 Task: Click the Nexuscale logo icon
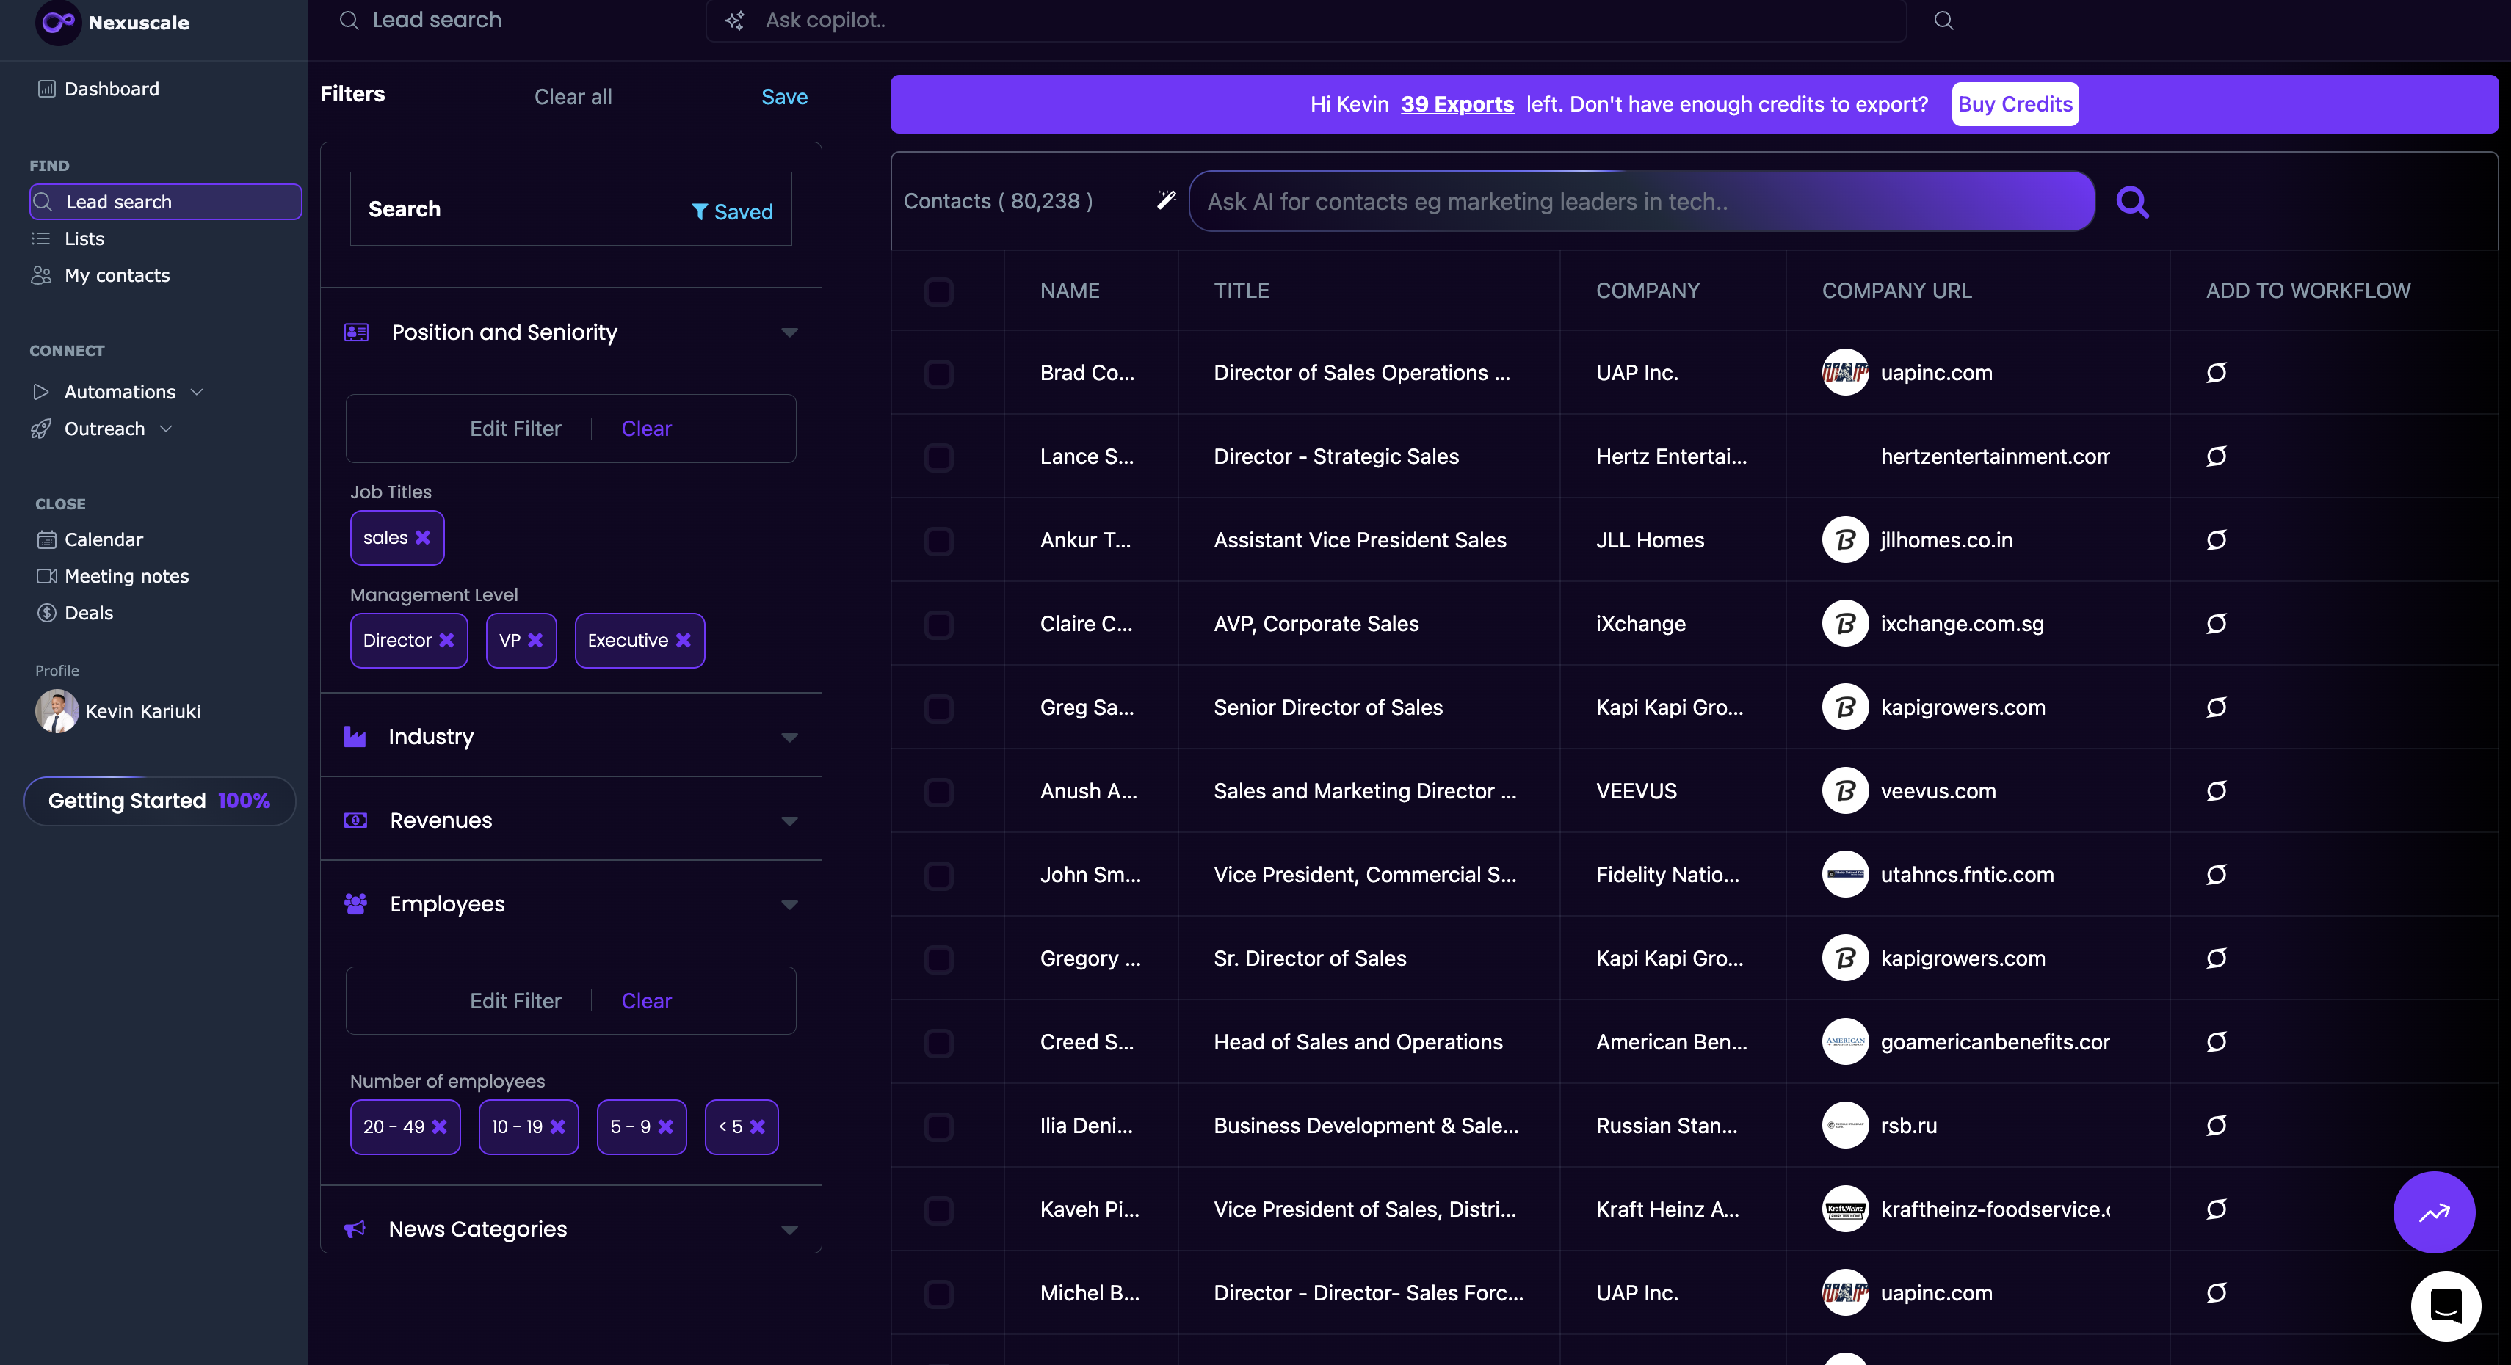pyautogui.click(x=59, y=23)
